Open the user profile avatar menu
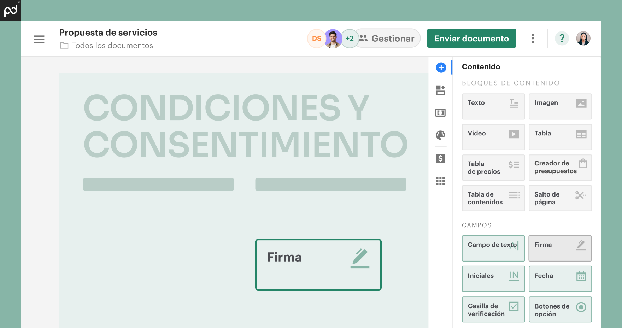The image size is (622, 328). (583, 38)
